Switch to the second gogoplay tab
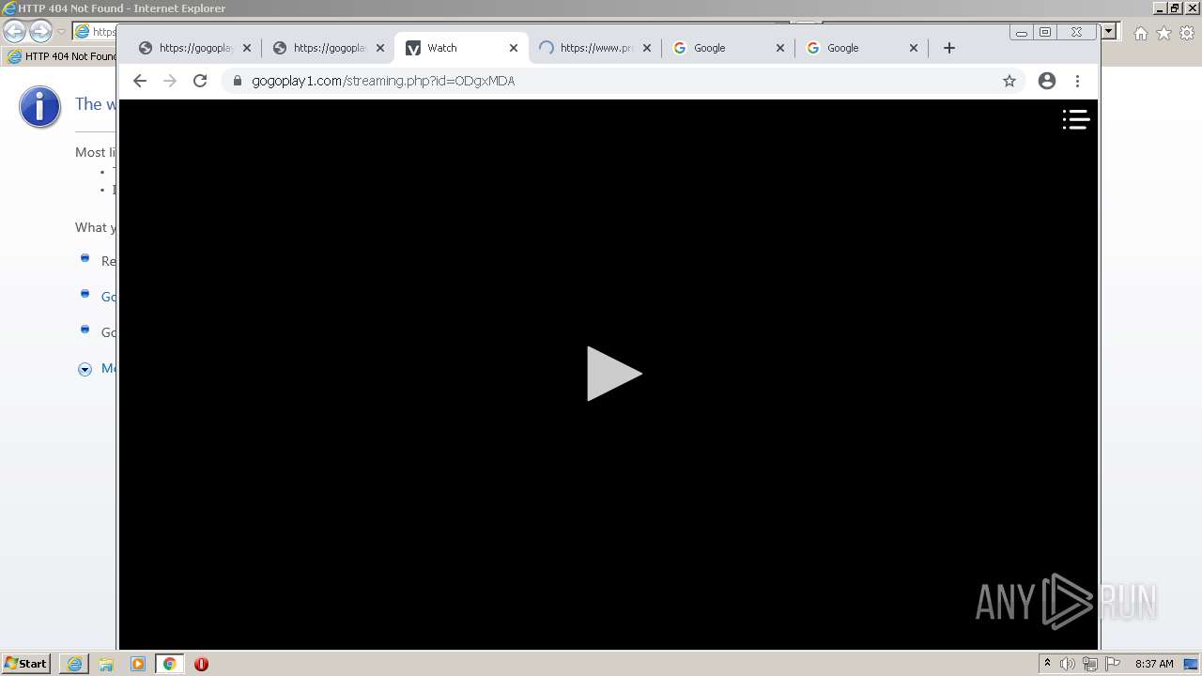The height and width of the screenshot is (676, 1202). tap(328, 48)
